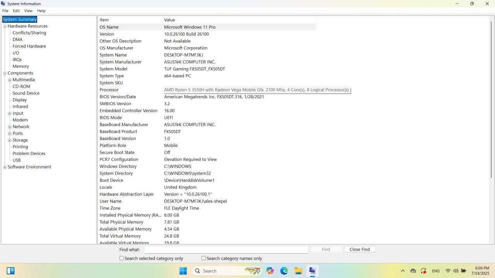
Task: Select Conflicts/Sharing in the tree
Action: coord(29,33)
